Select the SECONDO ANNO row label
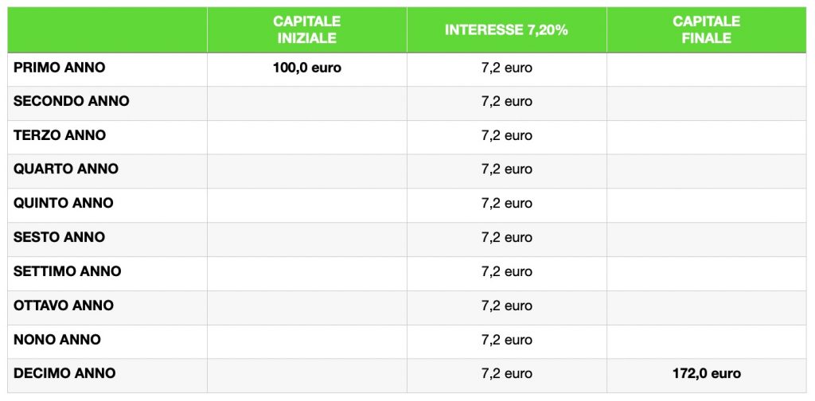Image resolution: width=815 pixels, height=401 pixels. pos(71,101)
